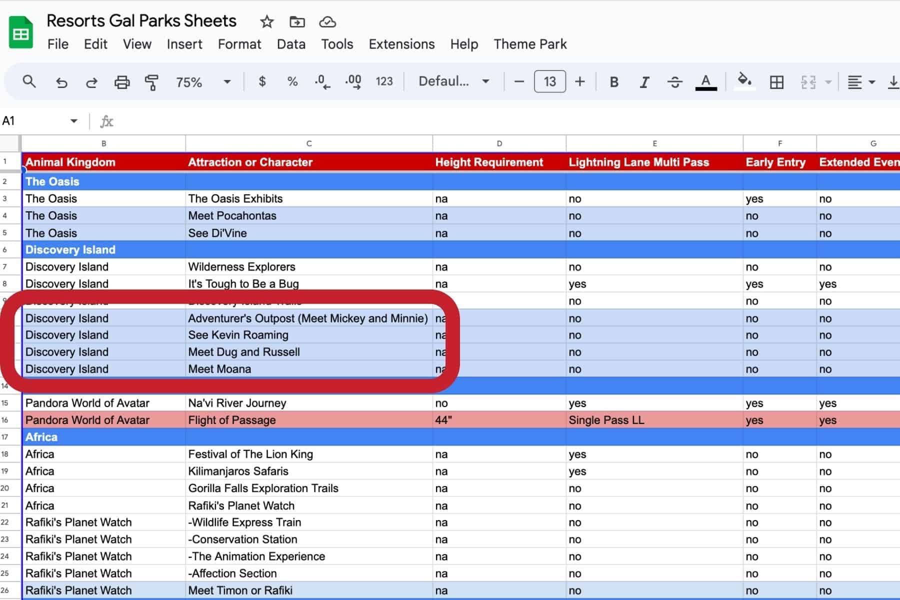Toggle strikethrough formatting

click(675, 82)
